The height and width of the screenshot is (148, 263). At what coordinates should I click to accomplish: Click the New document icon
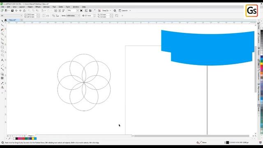coord(2,11)
